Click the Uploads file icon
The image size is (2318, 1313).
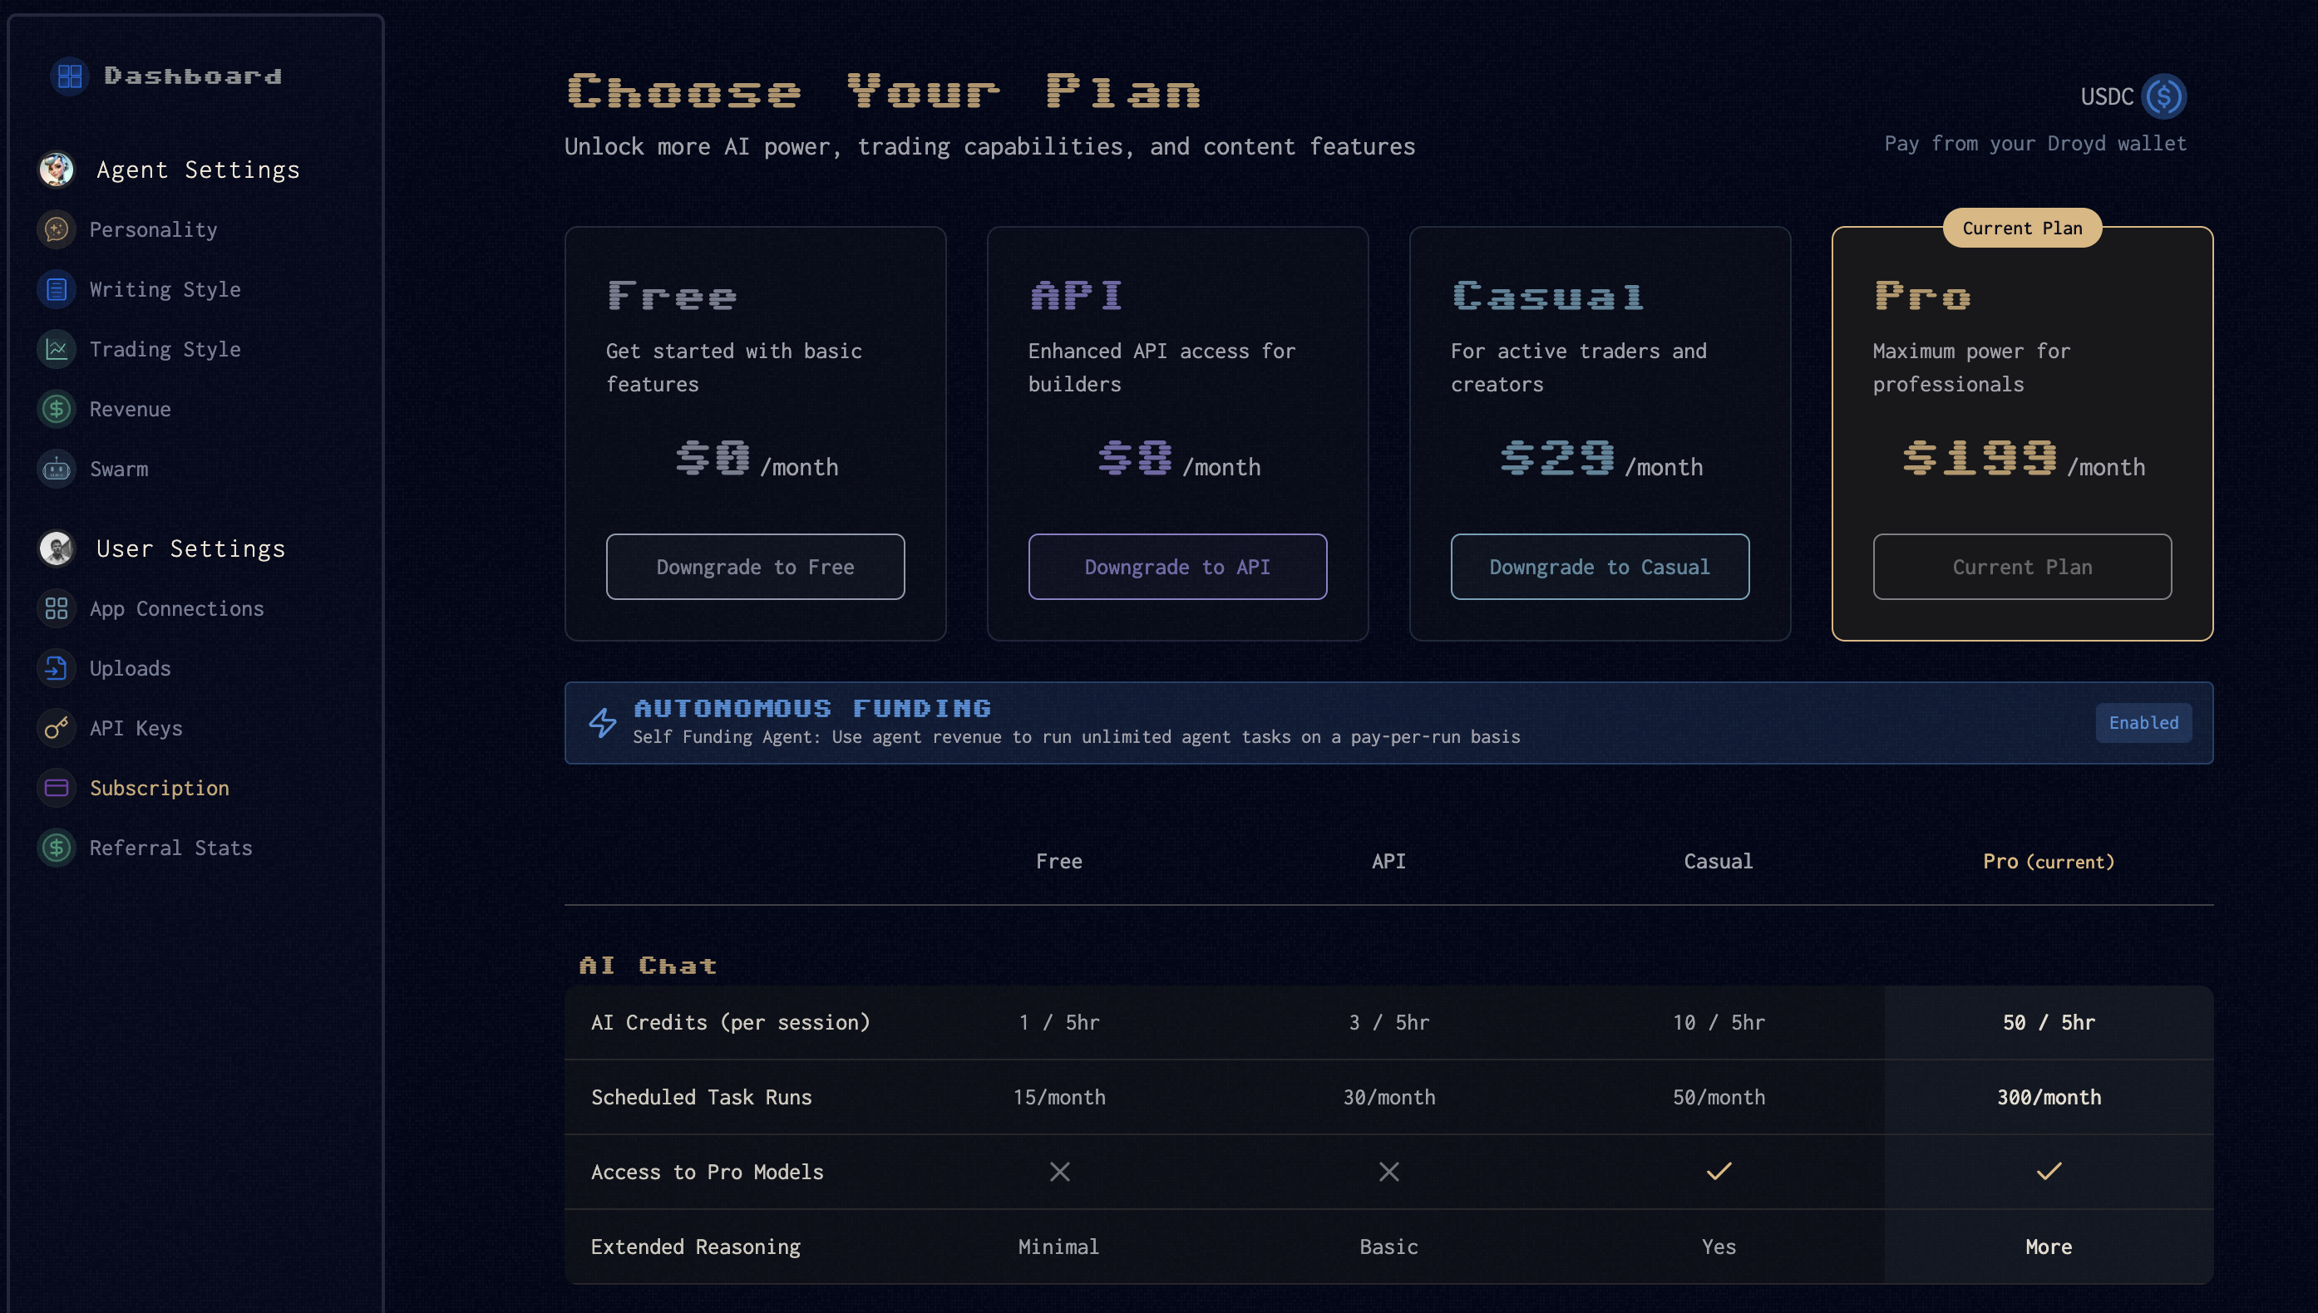[57, 668]
